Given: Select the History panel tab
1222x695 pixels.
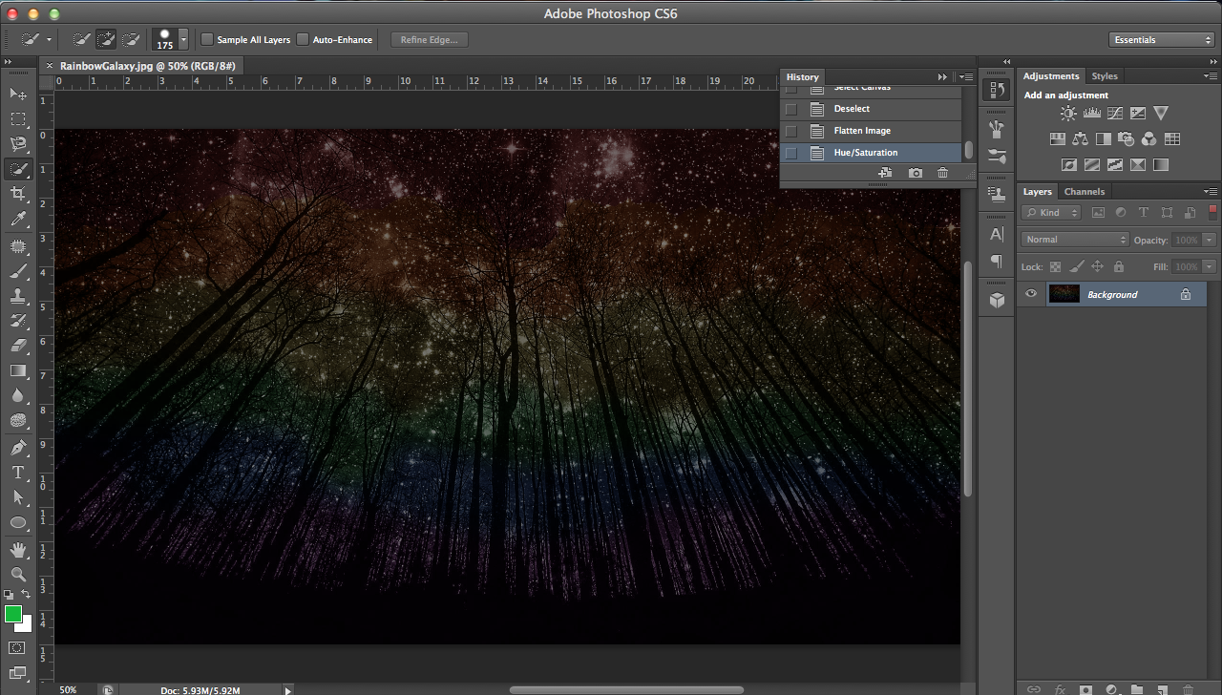Looking at the screenshot, I should click(x=803, y=77).
